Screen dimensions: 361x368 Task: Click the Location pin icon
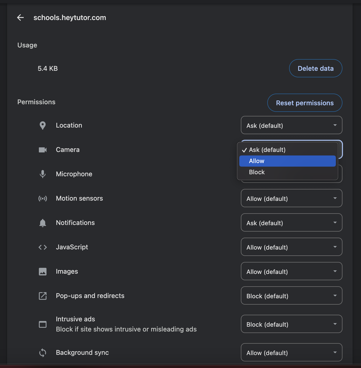click(x=43, y=125)
